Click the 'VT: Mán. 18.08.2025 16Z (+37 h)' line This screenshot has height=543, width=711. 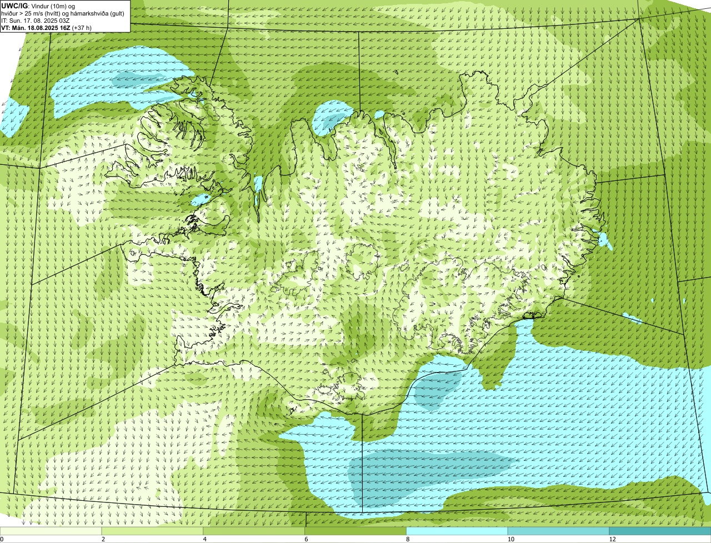47,27
